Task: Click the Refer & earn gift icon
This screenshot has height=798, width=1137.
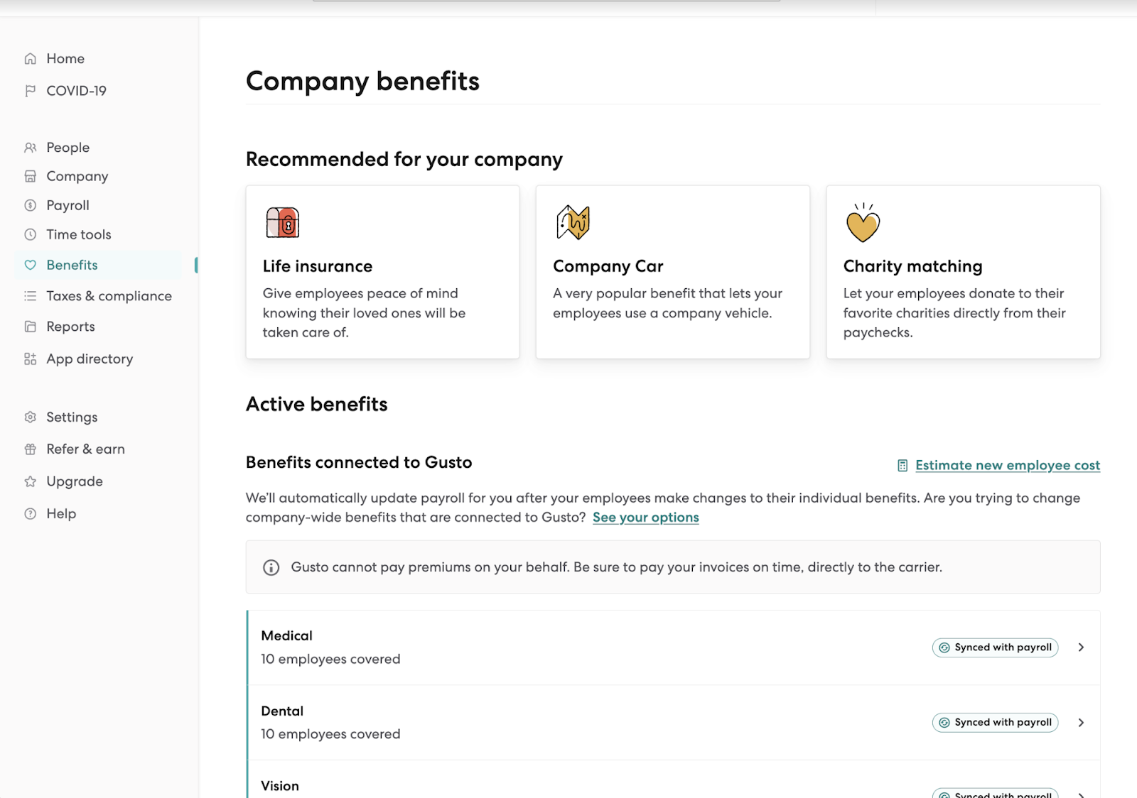Action: [30, 449]
